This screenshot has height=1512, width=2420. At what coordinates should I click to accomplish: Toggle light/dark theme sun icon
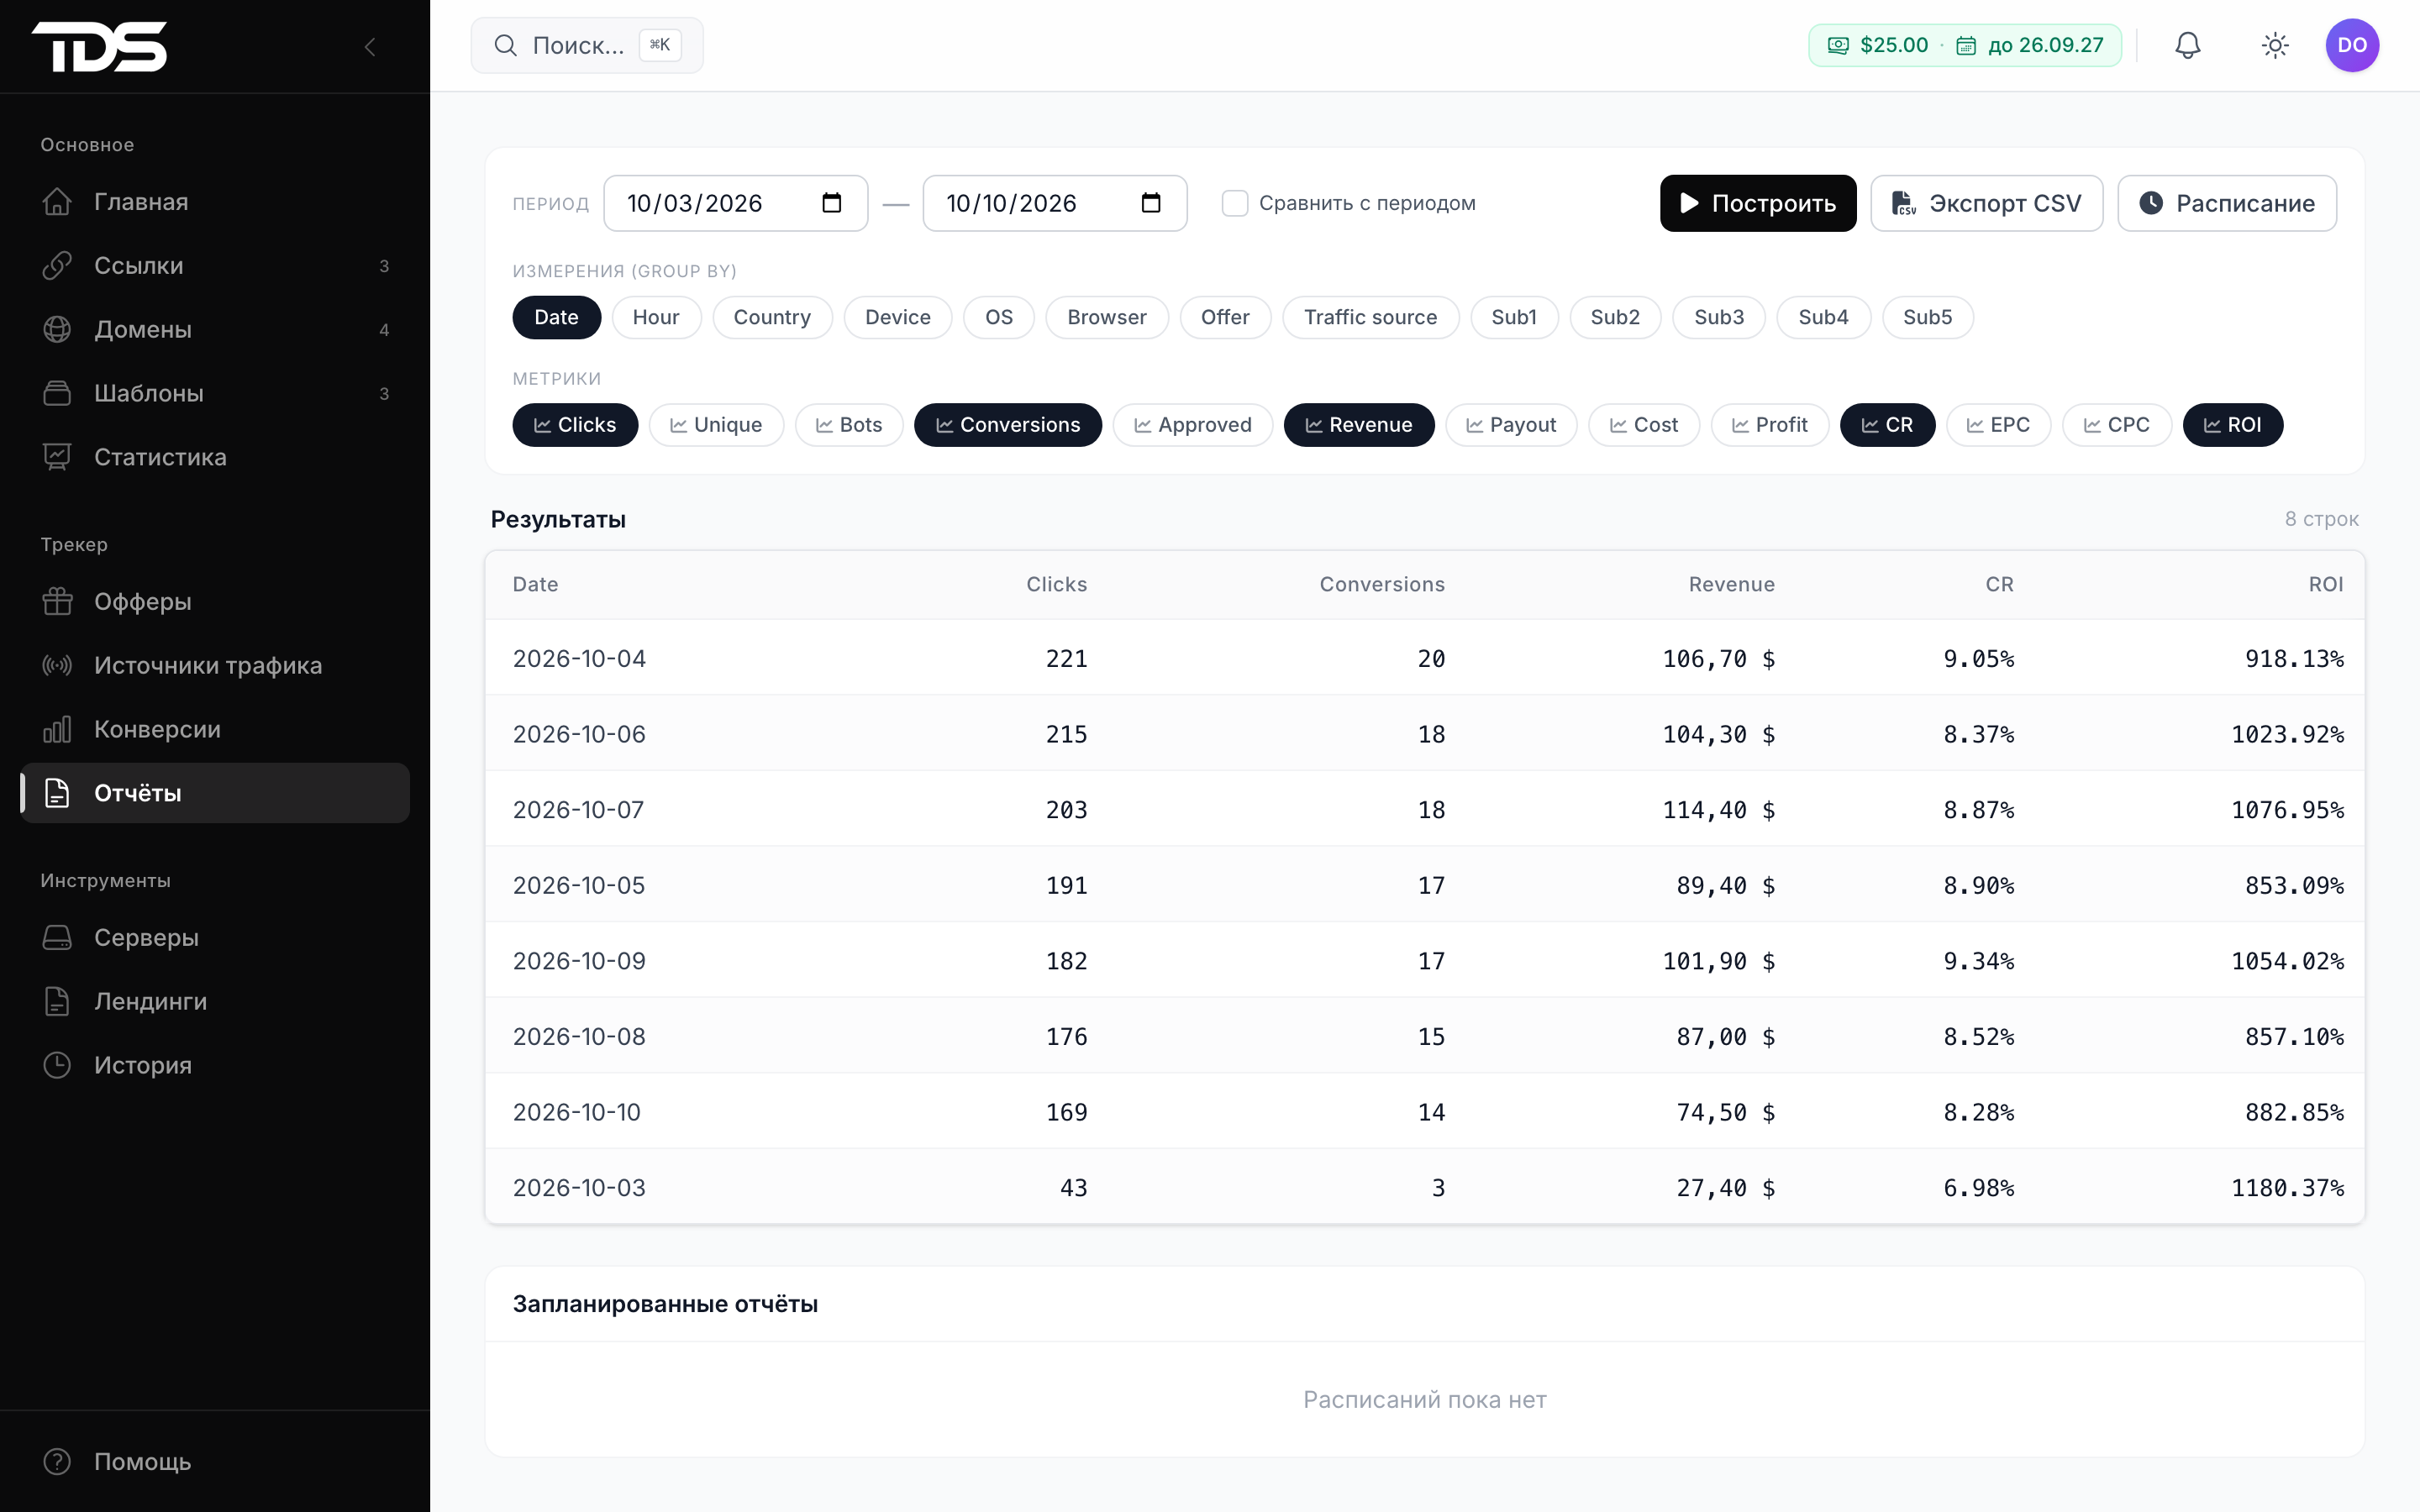2275,45
